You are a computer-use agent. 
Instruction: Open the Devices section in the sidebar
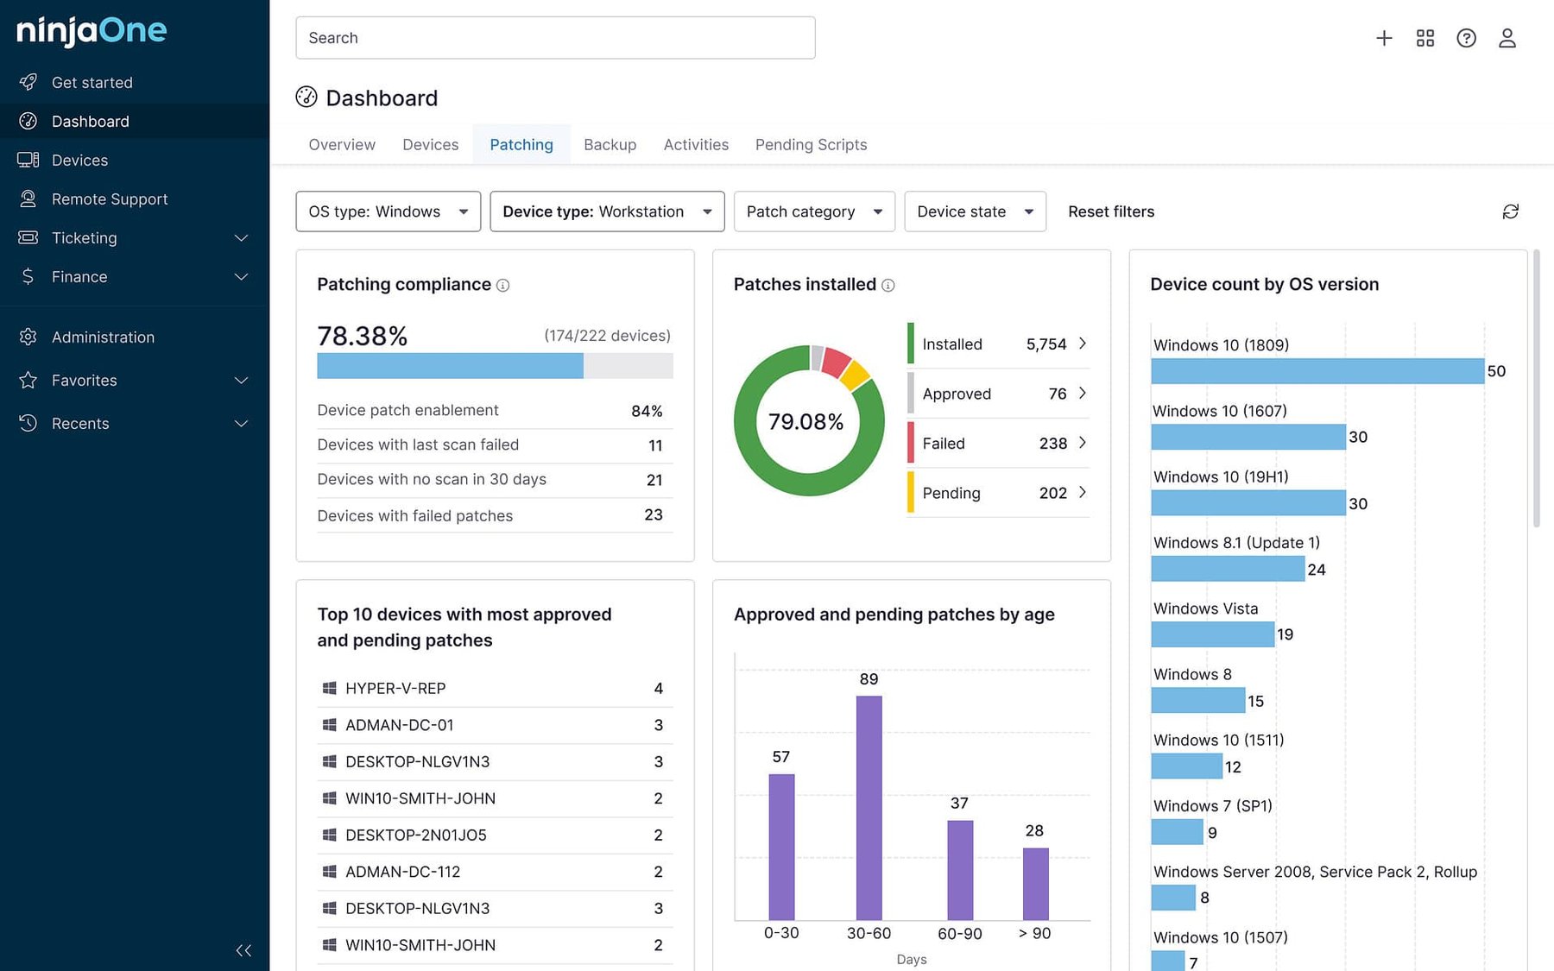point(79,160)
